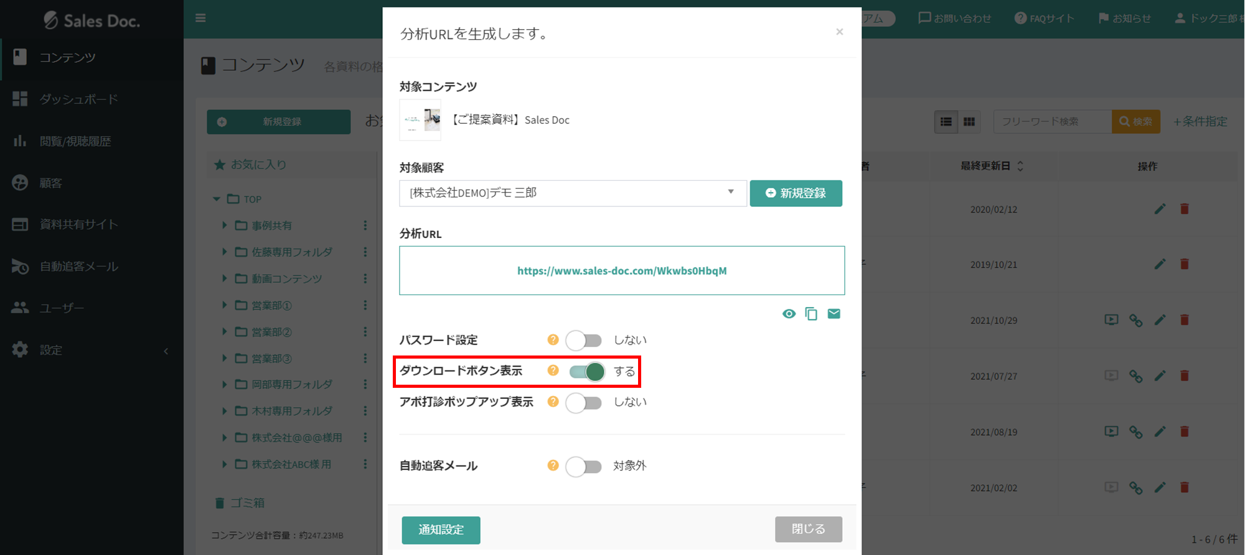Open お問い合わせ in top bar
The image size is (1245, 555).
pos(955,19)
